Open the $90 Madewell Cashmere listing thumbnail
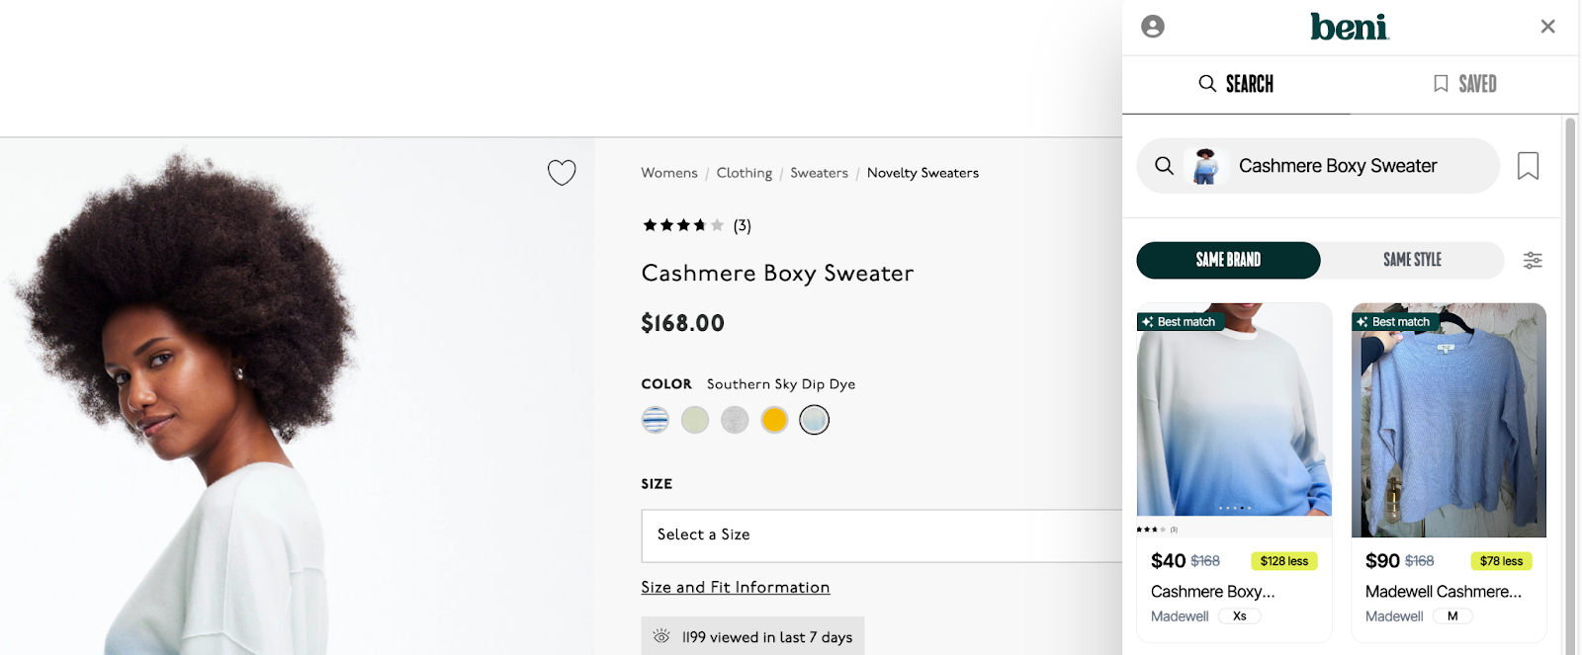 pyautogui.click(x=1449, y=420)
